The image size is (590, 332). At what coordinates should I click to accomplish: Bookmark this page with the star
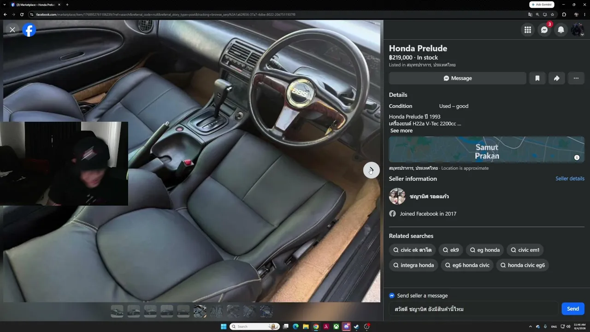(552, 14)
